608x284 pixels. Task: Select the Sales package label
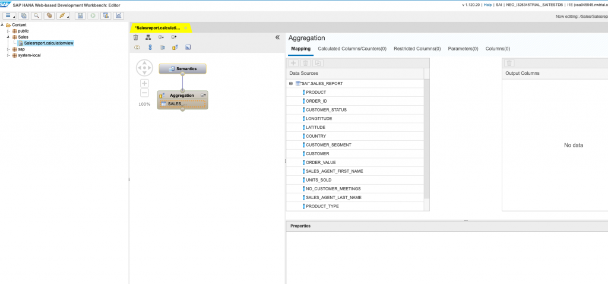coord(23,37)
